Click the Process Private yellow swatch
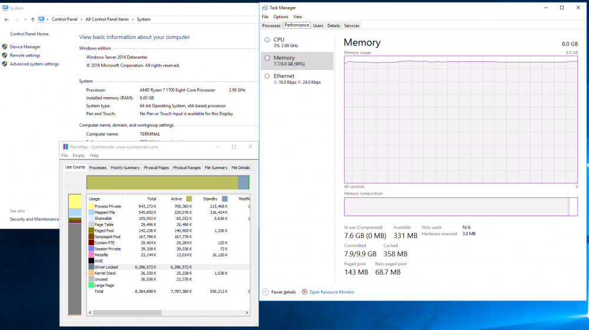This screenshot has width=589, height=330. (91, 206)
